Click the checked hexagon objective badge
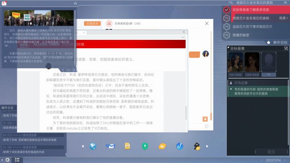 226,10
